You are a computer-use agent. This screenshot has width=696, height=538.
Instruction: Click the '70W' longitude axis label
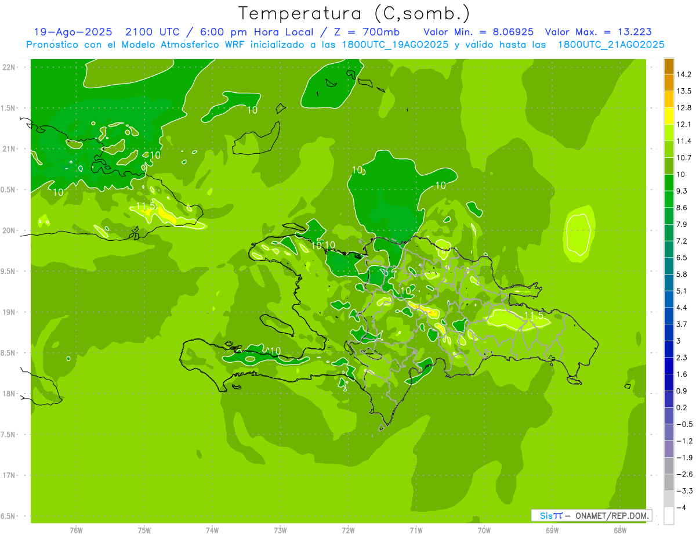(484, 530)
